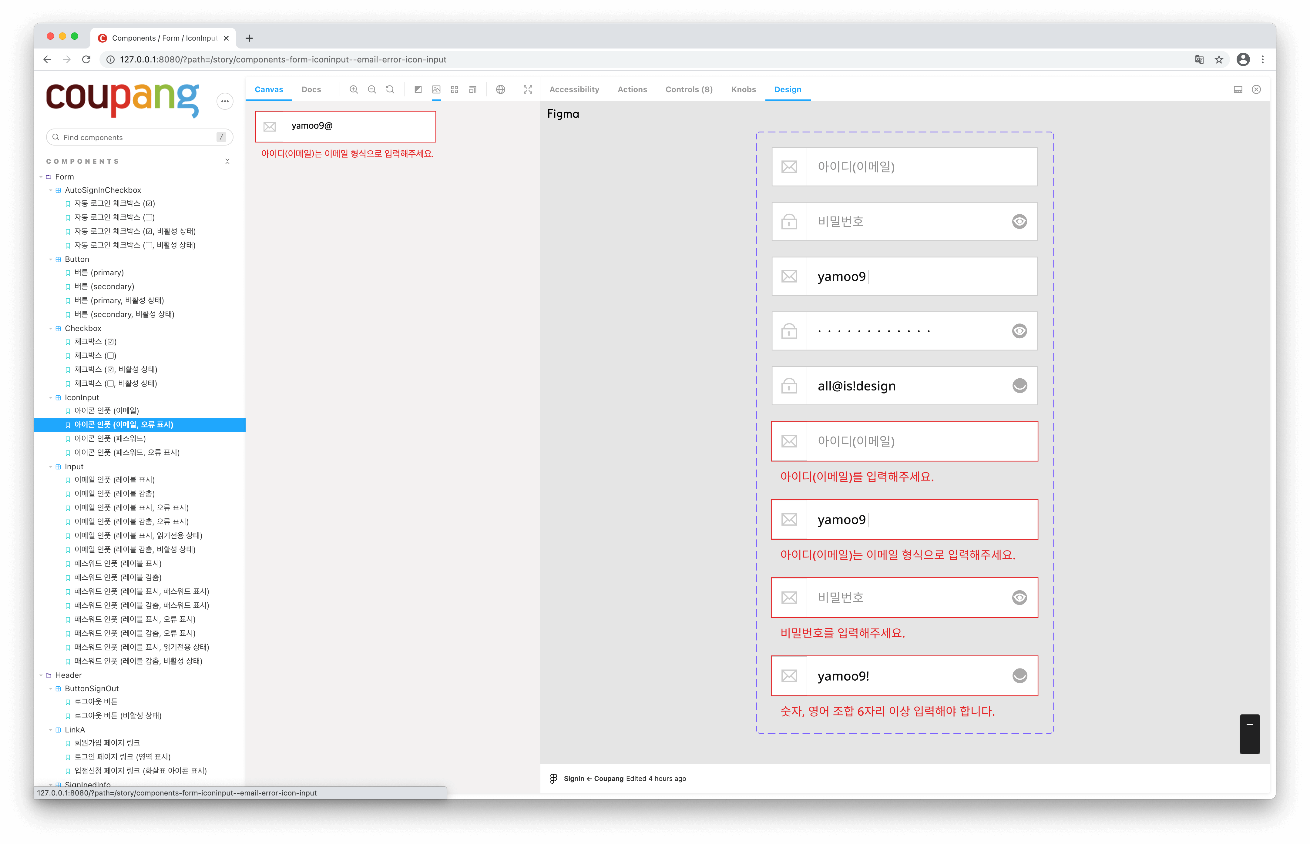Open the 로그아웃 버튼 story

pos(96,702)
